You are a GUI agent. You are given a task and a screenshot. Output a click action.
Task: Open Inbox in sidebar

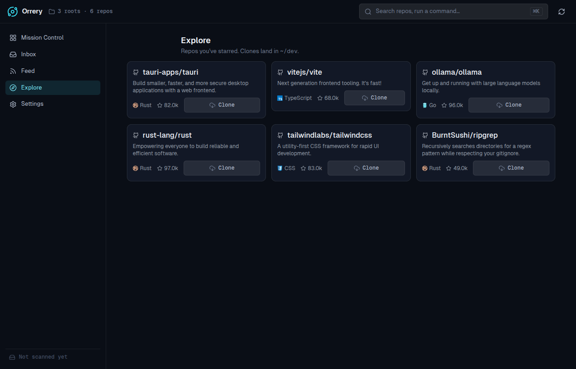[x=53, y=54]
